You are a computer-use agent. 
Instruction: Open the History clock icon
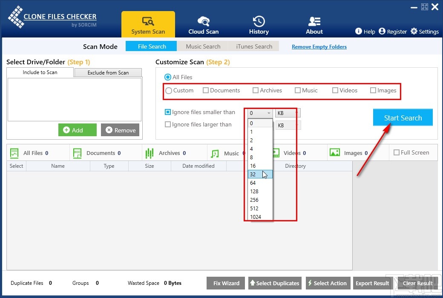point(259,21)
